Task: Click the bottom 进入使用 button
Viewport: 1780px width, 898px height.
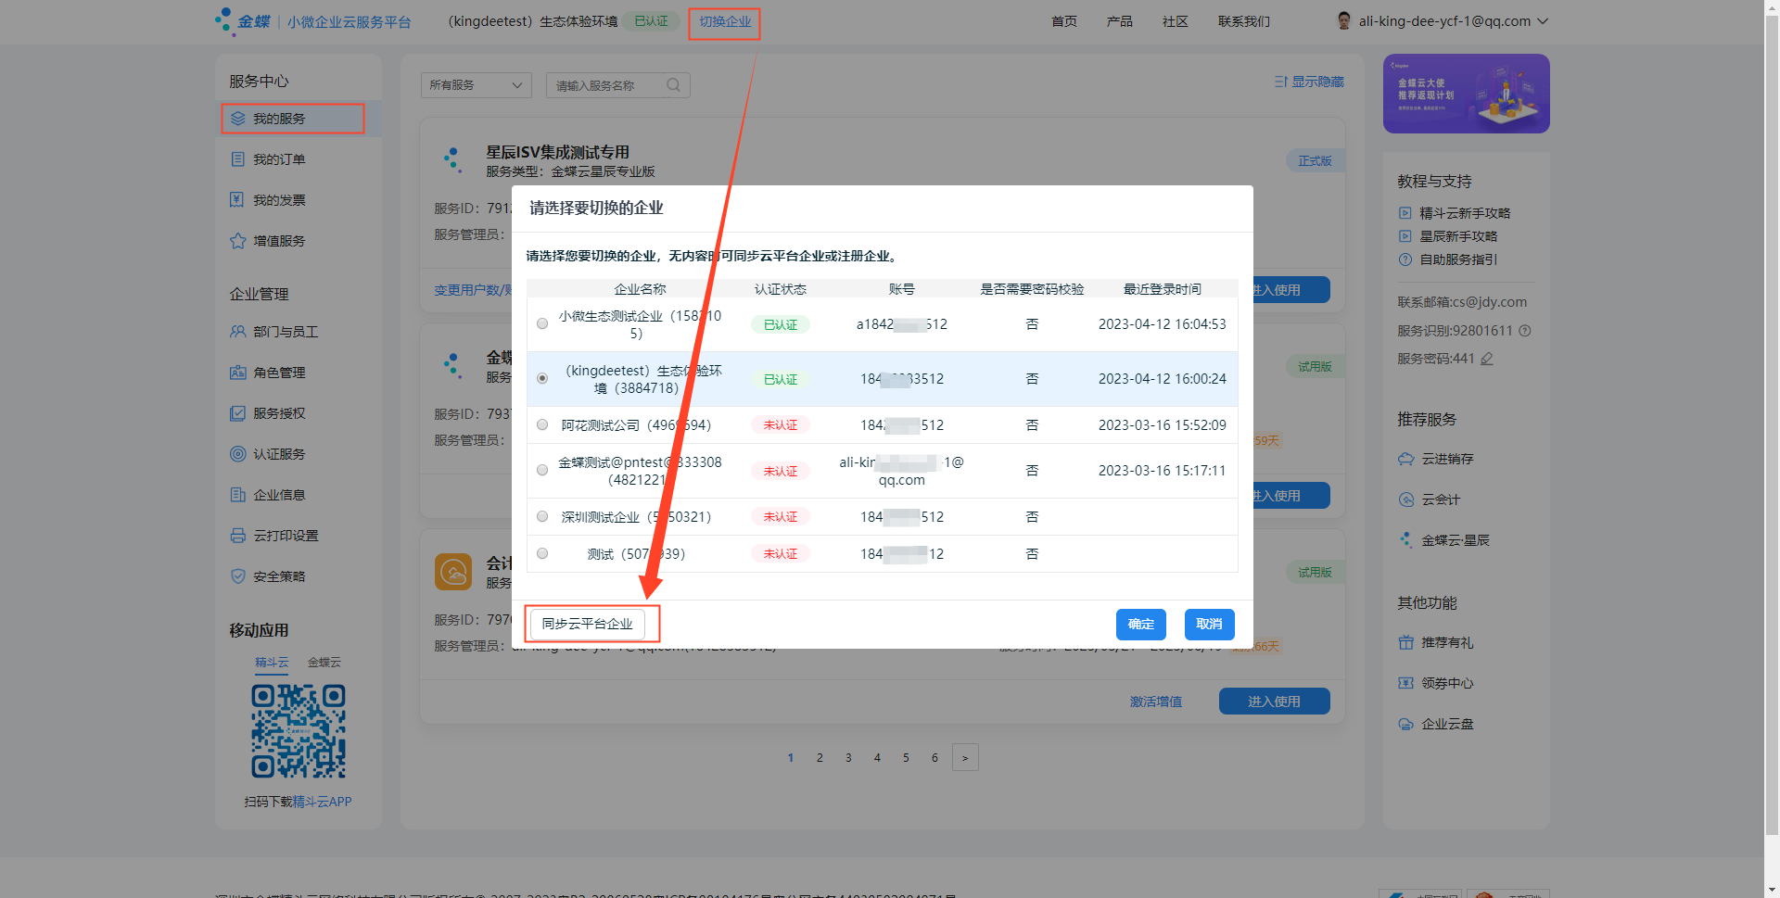Action: (x=1275, y=702)
